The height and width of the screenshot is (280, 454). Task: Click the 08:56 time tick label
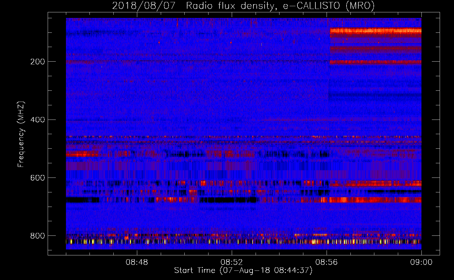click(x=326, y=262)
